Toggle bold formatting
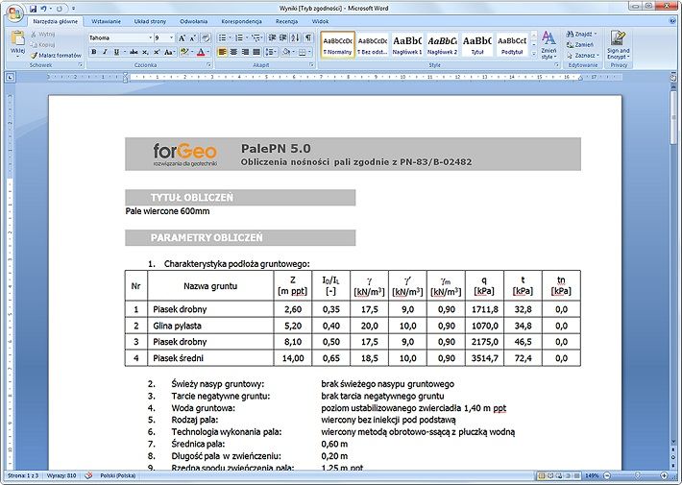Viewport: 682px width, 485px height. tap(93, 52)
